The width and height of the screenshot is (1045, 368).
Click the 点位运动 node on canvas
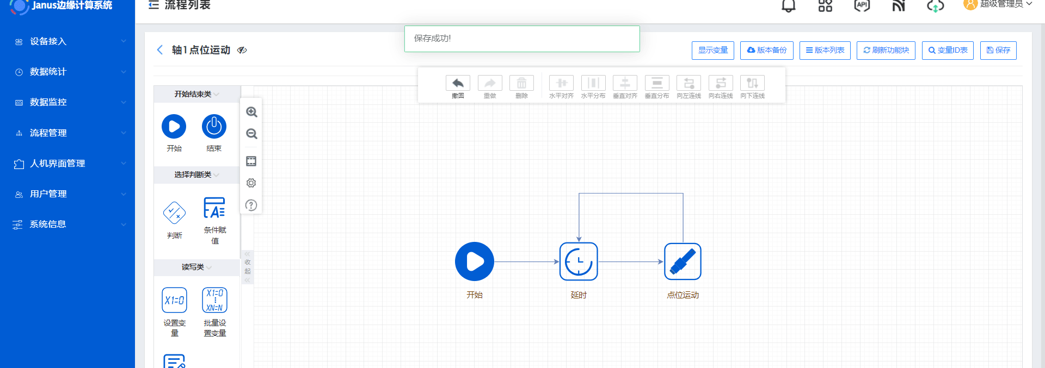click(683, 261)
